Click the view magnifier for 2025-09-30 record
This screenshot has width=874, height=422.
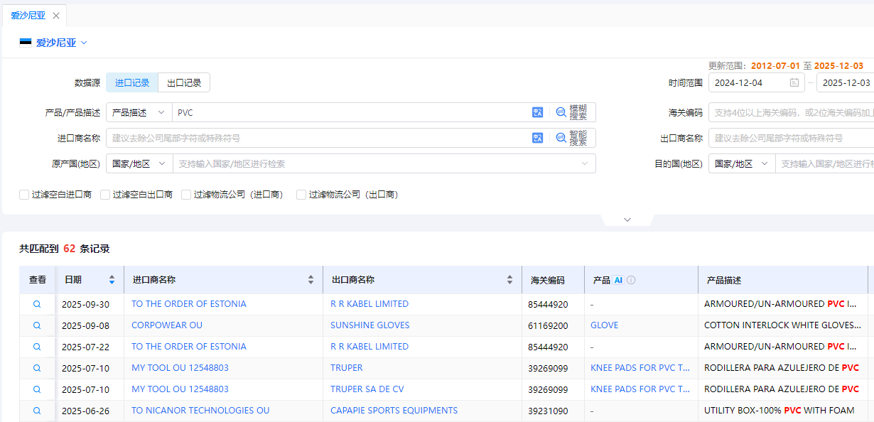click(37, 304)
